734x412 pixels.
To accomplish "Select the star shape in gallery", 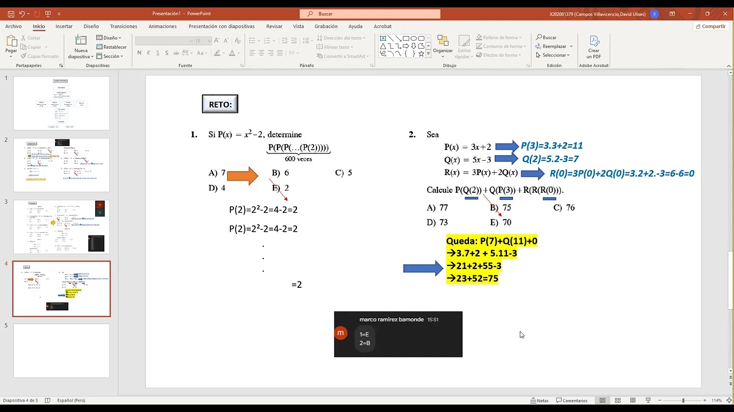I will [421, 53].
